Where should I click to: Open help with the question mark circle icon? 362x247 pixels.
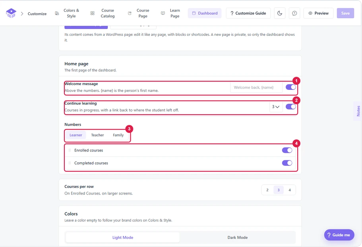[x=294, y=13]
